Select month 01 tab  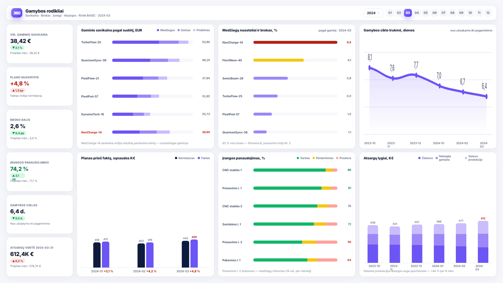pyautogui.click(x=390, y=13)
